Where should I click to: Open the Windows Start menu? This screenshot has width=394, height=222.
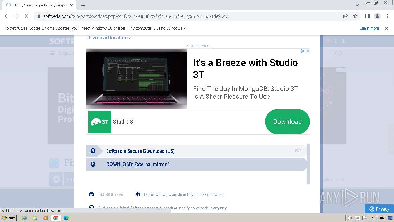click(x=9, y=218)
